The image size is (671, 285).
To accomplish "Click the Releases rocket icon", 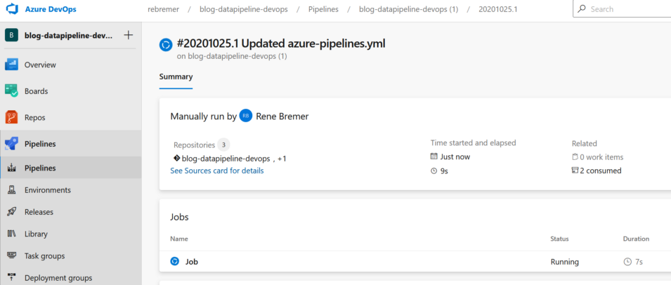I will point(11,211).
